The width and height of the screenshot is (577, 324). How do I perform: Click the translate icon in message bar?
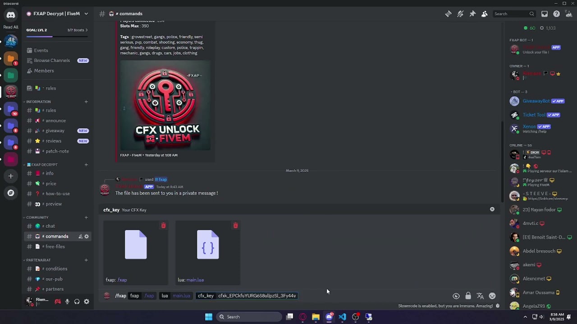480,296
